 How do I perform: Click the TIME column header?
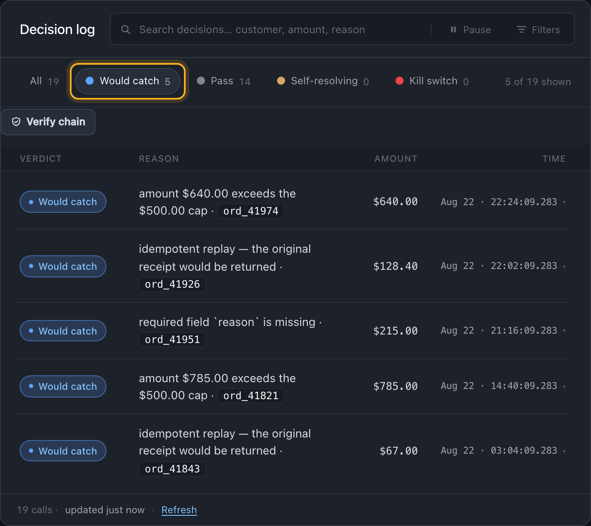pyautogui.click(x=554, y=159)
